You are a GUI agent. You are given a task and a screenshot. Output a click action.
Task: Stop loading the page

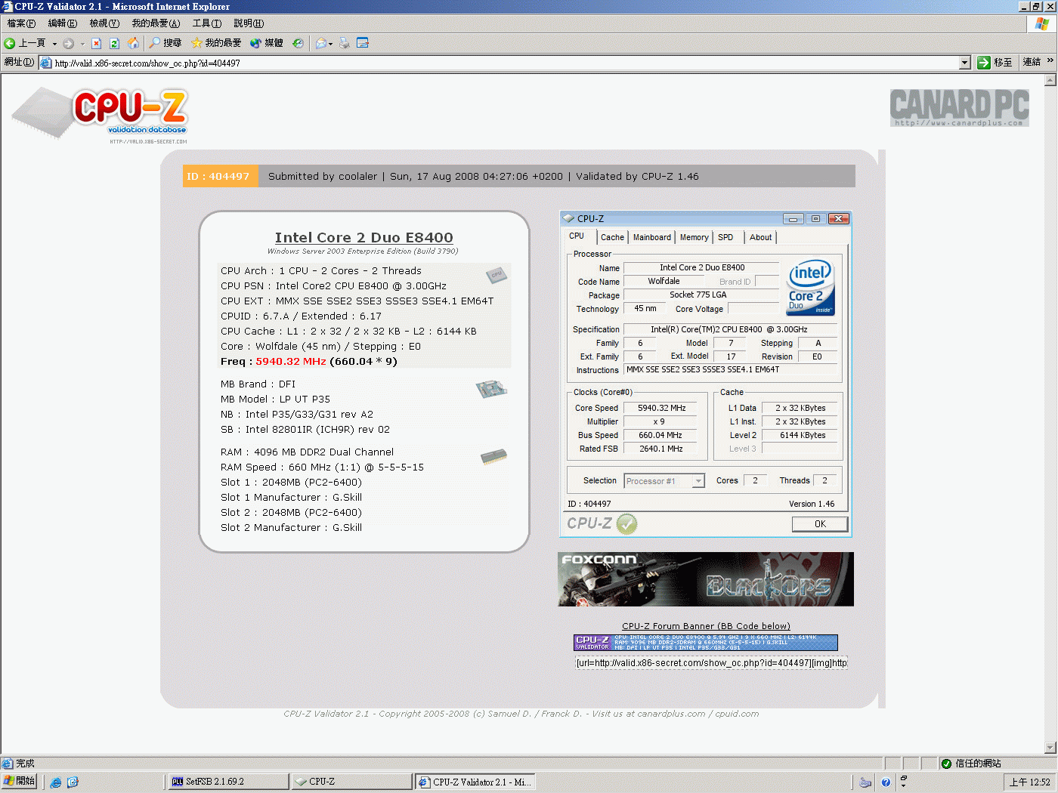click(96, 43)
